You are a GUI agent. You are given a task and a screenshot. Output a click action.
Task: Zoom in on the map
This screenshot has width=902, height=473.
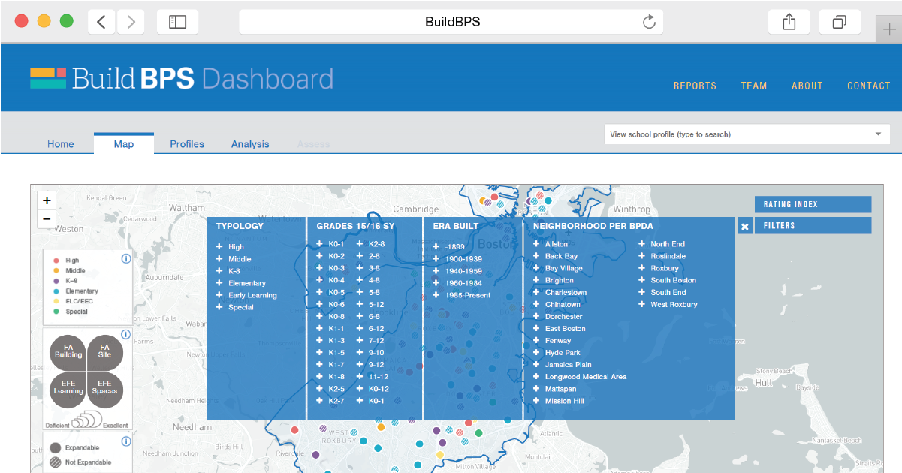coord(47,200)
